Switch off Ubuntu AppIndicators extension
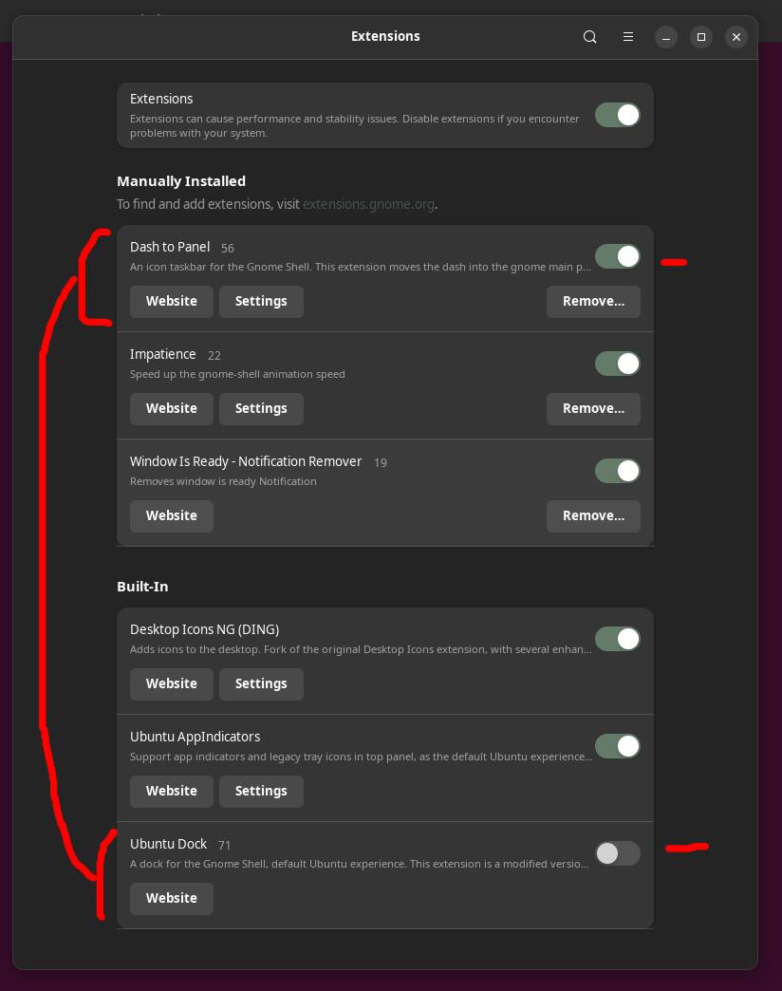The height and width of the screenshot is (991, 782). (618, 746)
